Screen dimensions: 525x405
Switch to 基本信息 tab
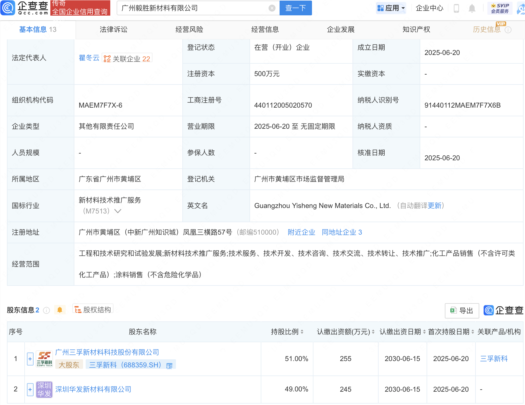38,29
